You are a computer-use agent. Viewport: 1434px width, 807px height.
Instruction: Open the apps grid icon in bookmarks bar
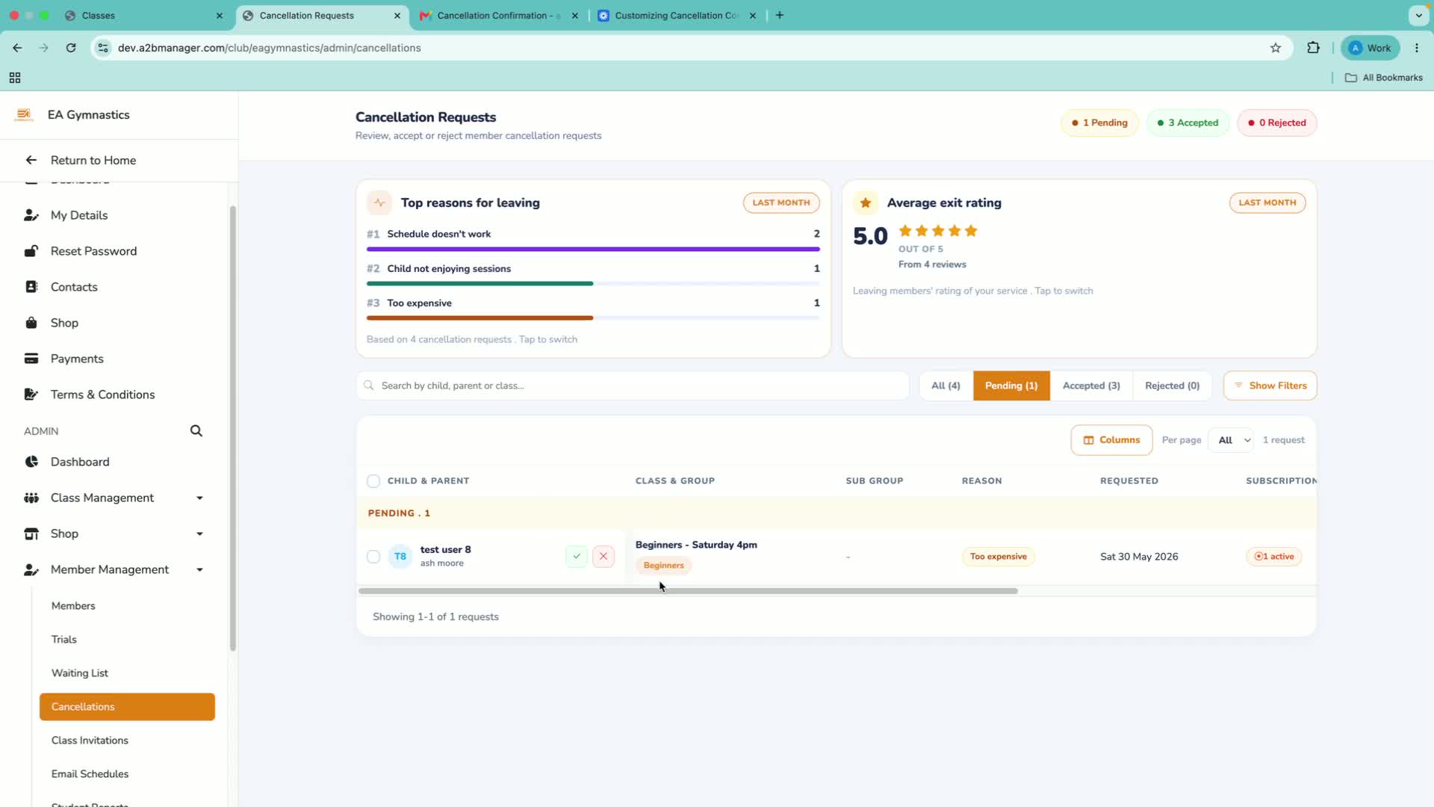click(x=15, y=78)
